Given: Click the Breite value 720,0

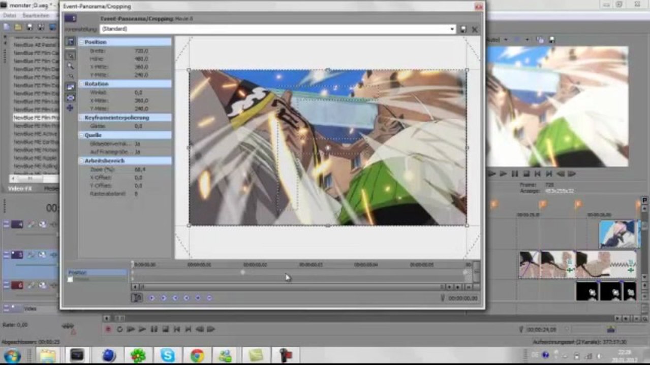Looking at the screenshot, I should pyautogui.click(x=141, y=51).
